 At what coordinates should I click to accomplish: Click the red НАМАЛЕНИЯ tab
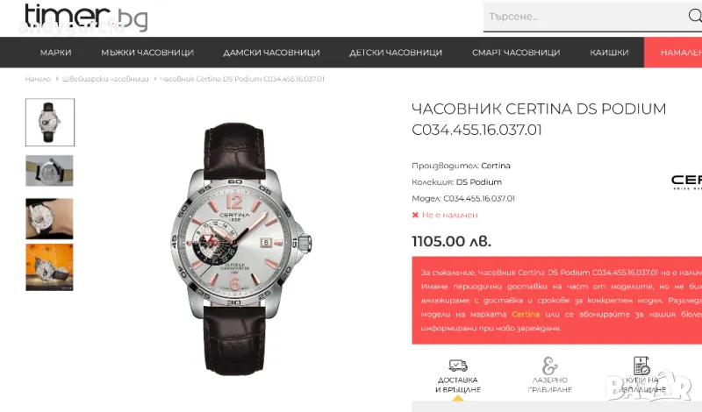673,53
